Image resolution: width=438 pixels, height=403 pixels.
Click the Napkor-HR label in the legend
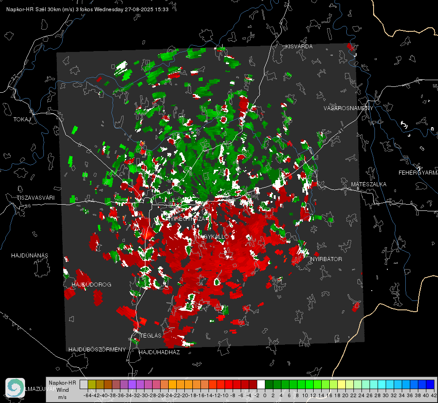(62, 383)
